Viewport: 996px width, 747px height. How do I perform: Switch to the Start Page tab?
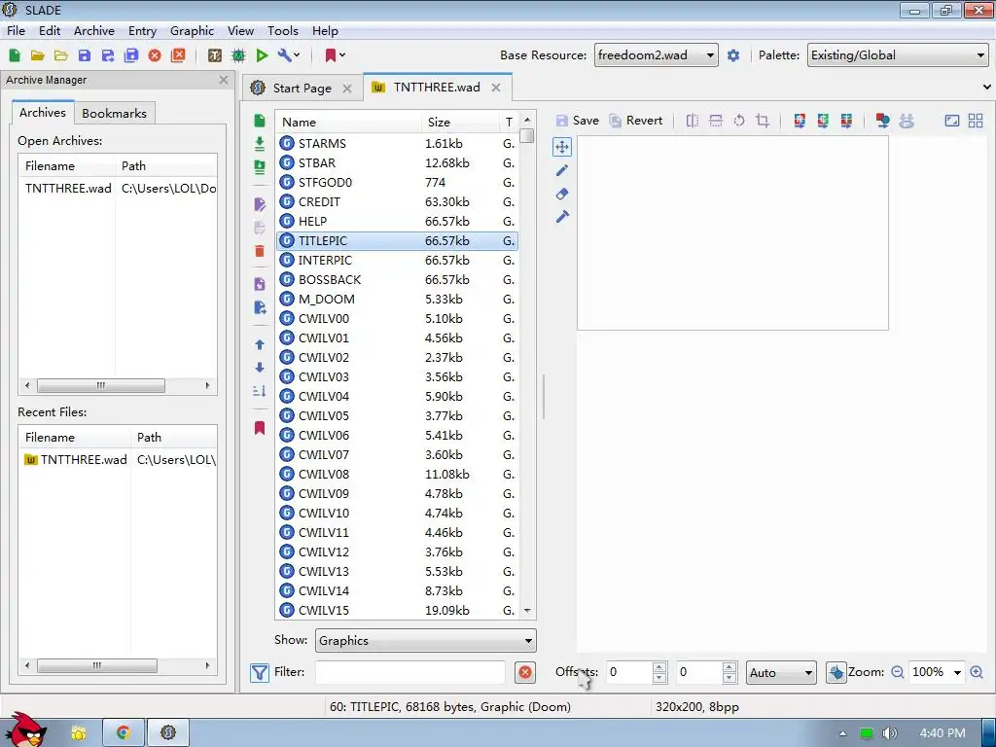(x=302, y=89)
